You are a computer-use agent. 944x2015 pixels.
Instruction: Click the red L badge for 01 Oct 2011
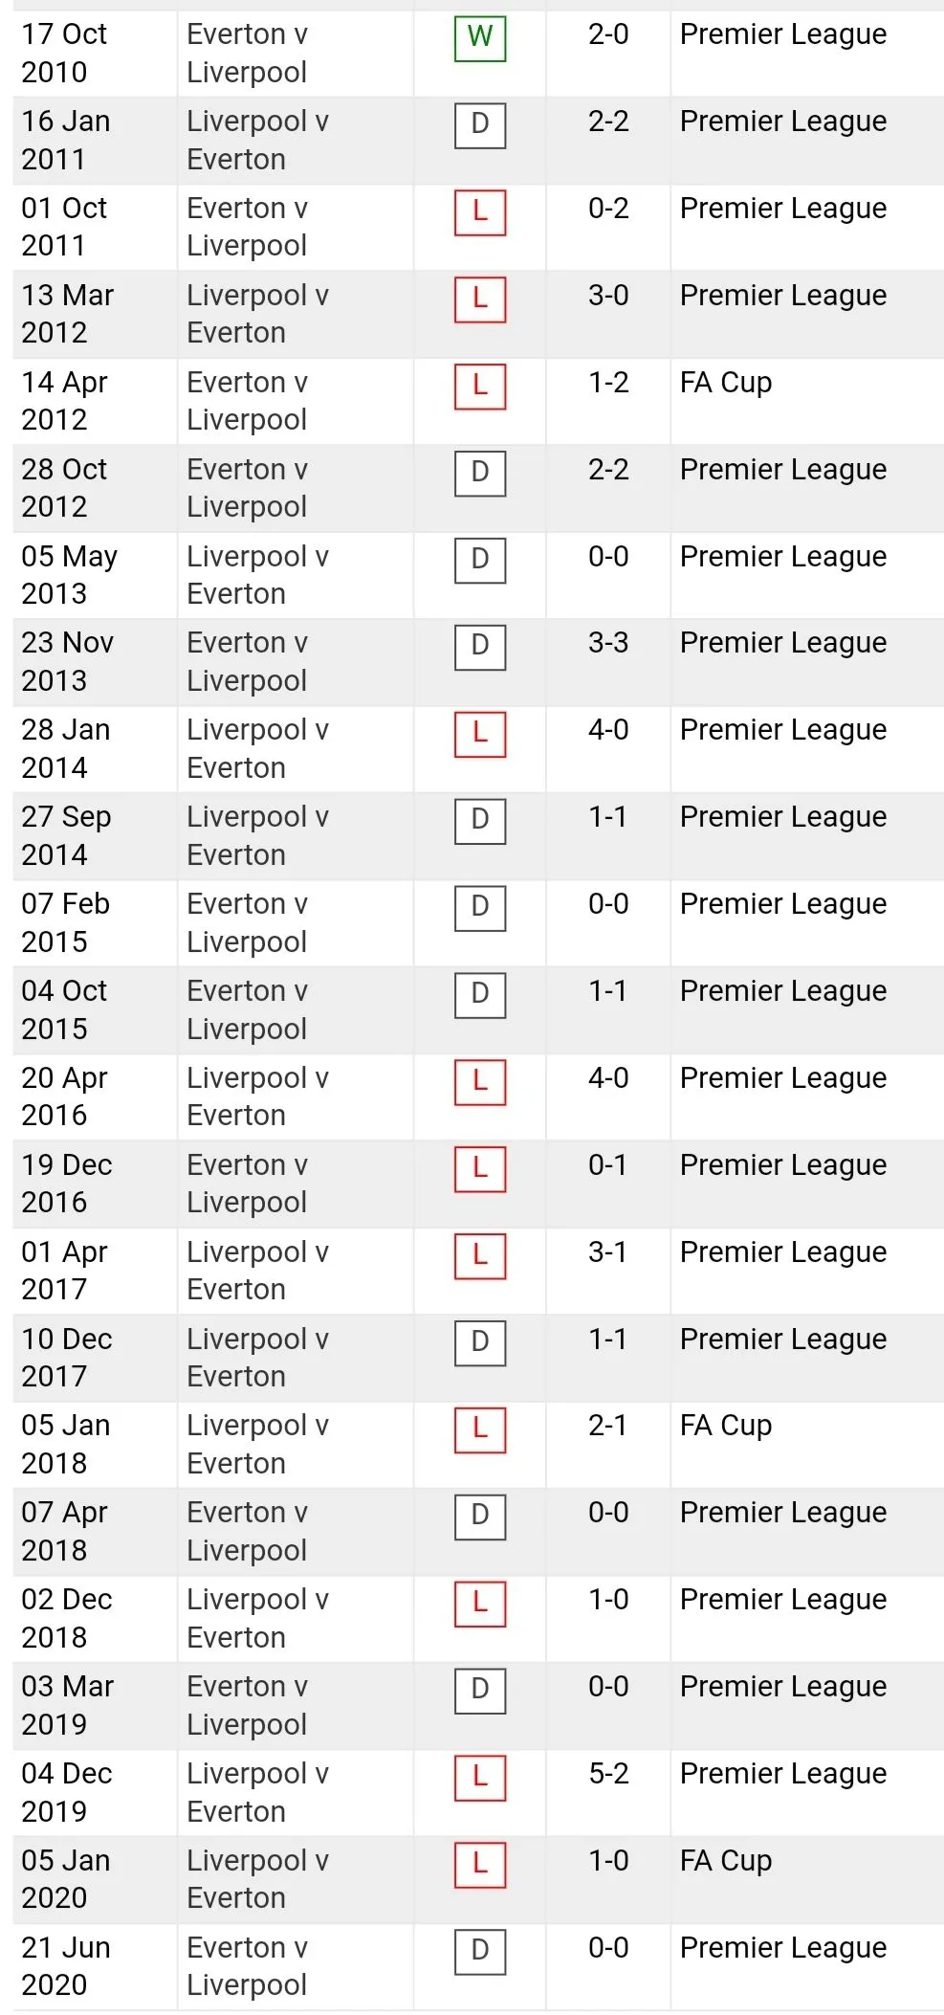[x=479, y=211]
